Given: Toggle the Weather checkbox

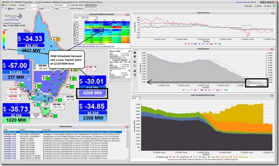Looking at the screenshot, I should tap(6, 6).
